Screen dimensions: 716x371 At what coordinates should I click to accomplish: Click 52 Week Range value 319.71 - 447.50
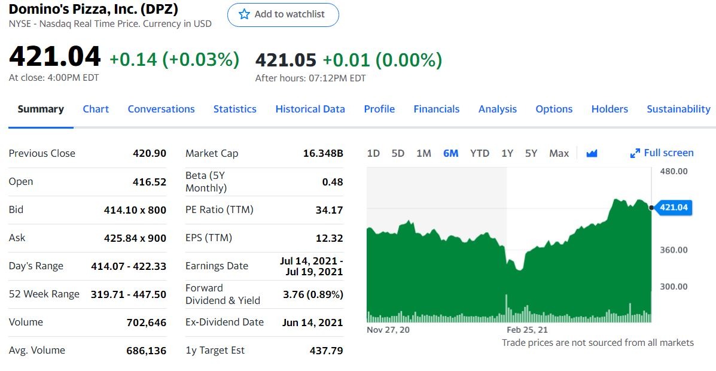(x=129, y=294)
